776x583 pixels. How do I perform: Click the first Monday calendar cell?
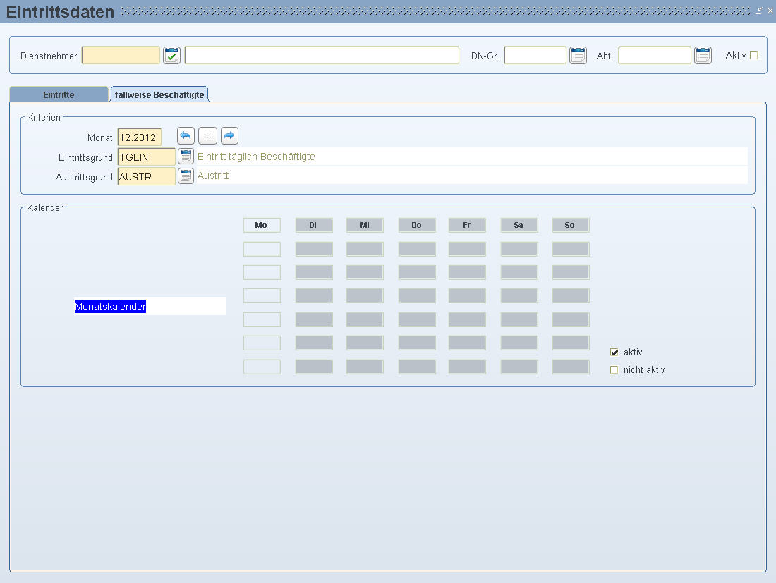tap(262, 249)
